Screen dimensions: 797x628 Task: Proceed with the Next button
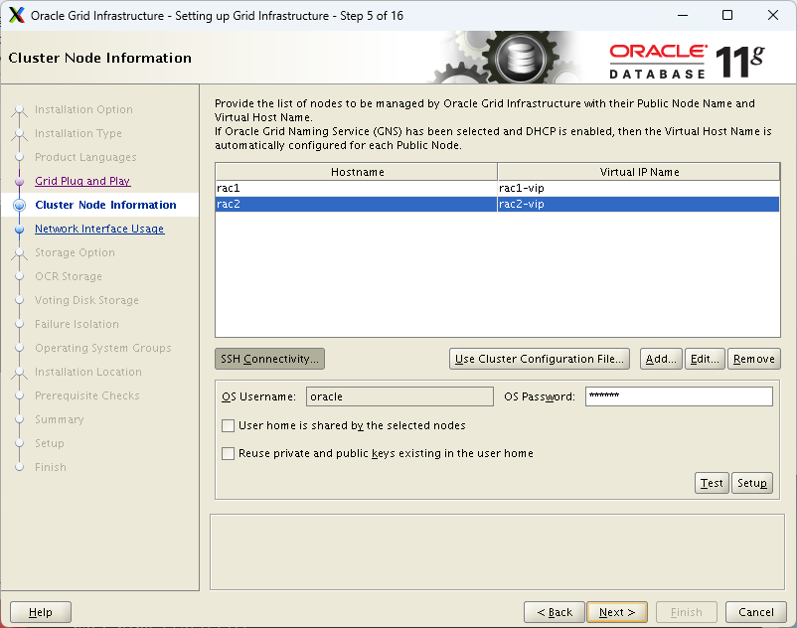click(617, 612)
